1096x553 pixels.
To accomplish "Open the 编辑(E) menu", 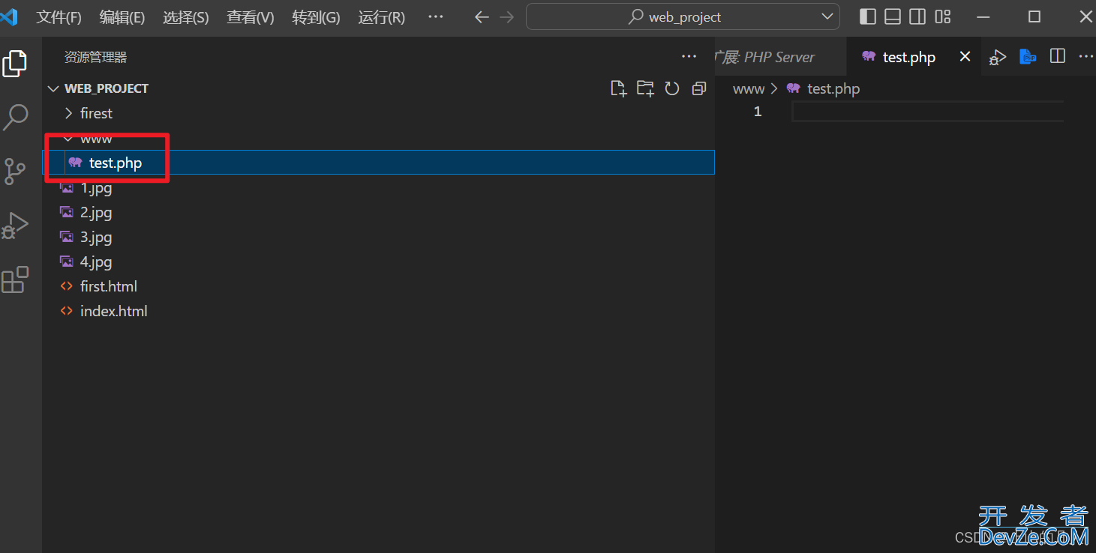I will tap(122, 18).
